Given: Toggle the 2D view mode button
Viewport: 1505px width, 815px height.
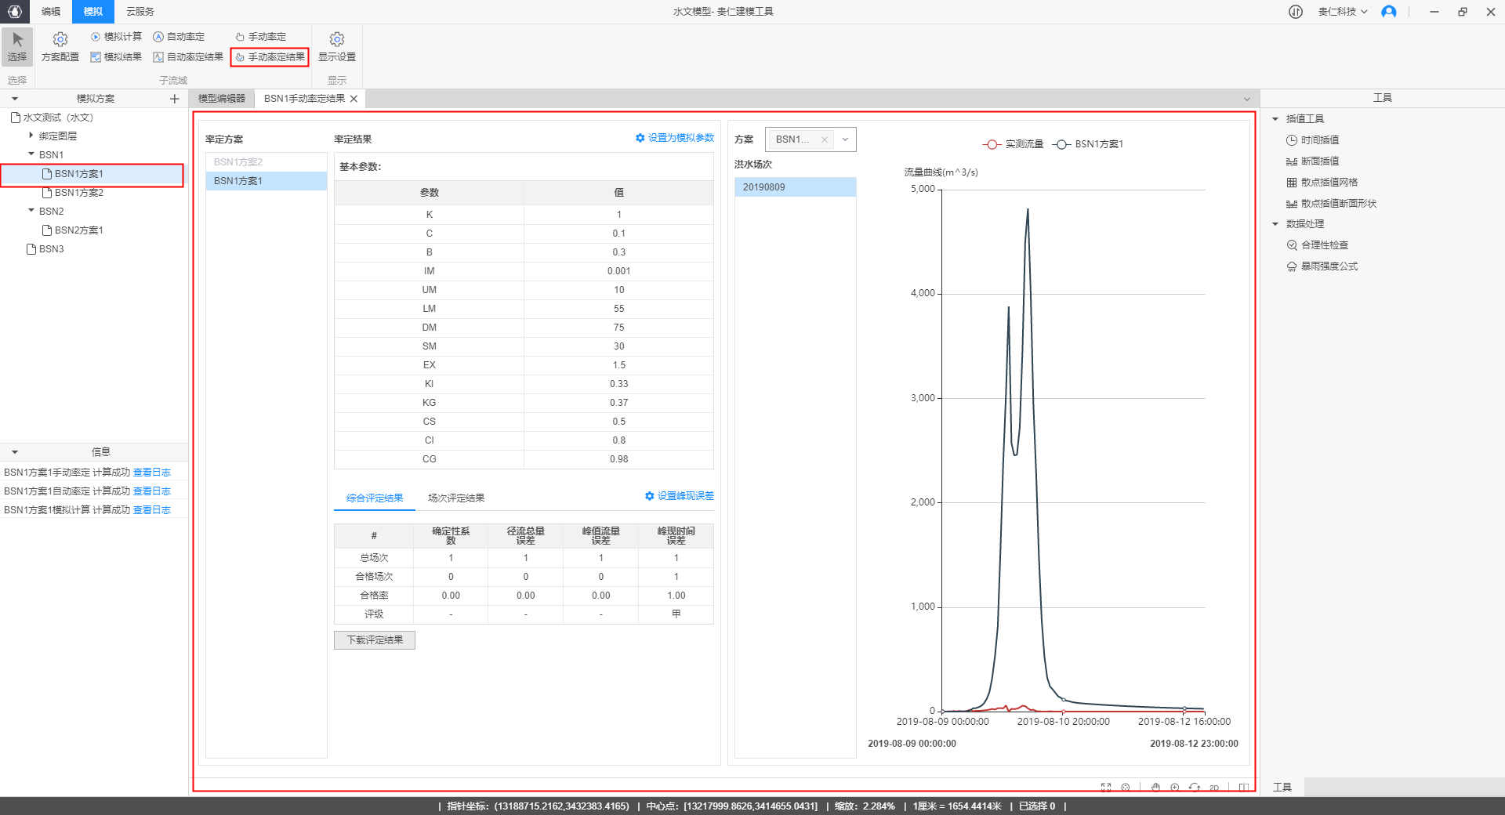Looking at the screenshot, I should pyautogui.click(x=1214, y=788).
